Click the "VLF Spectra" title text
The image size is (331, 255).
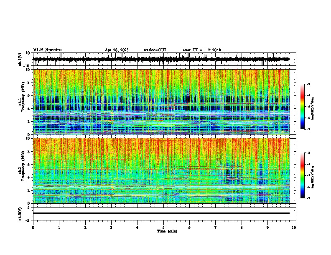[x=47, y=50]
